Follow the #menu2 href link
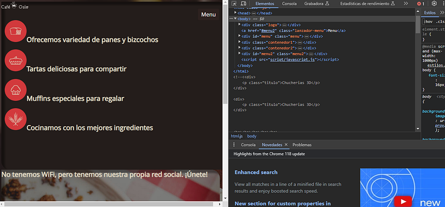The image size is (445, 207). pyautogui.click(x=268, y=31)
